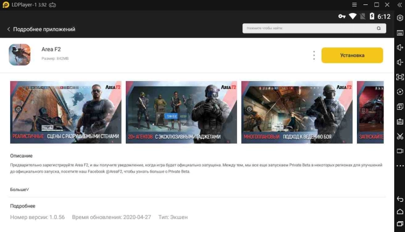This screenshot has width=405, height=232.
Task: Toggle fullscreen mode from sidebar
Action: click(x=400, y=77)
